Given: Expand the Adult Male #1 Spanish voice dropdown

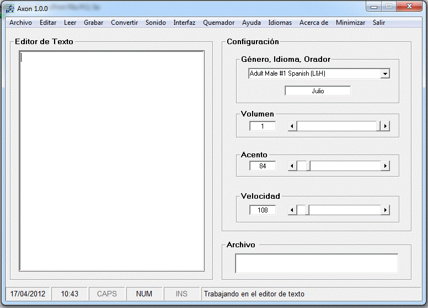Looking at the screenshot, I should (385, 73).
